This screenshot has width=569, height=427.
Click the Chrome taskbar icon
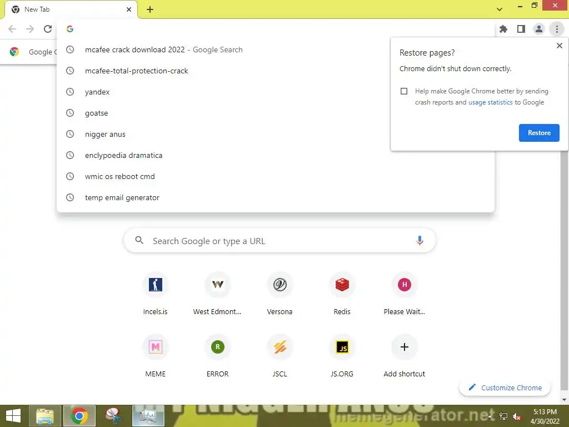(x=79, y=416)
